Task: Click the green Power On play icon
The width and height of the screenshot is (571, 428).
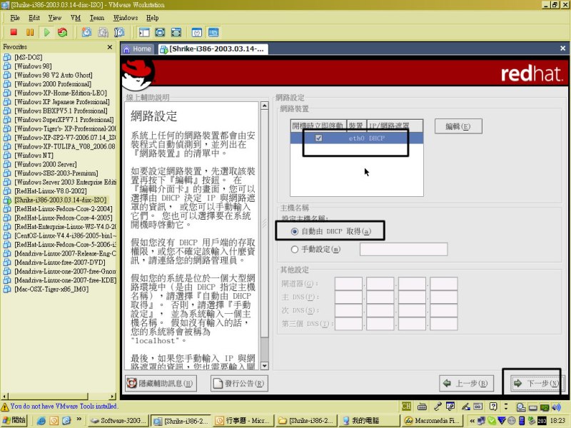Action: tap(46, 32)
